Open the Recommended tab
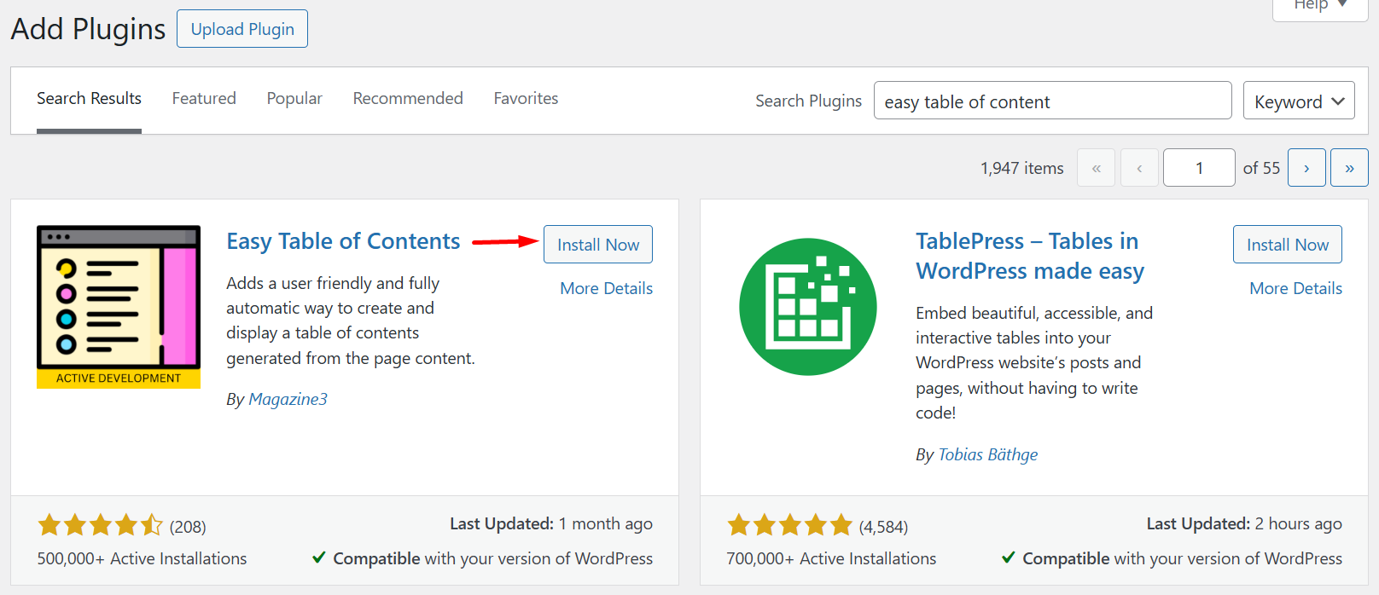Screen dimensions: 1379x595 click(x=408, y=99)
